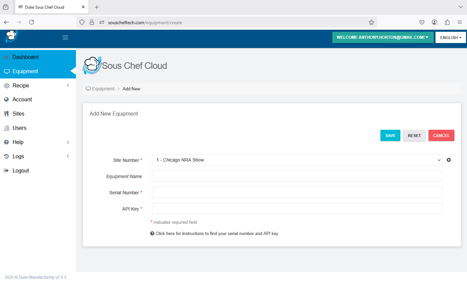Open Account in the sidebar

(38, 99)
